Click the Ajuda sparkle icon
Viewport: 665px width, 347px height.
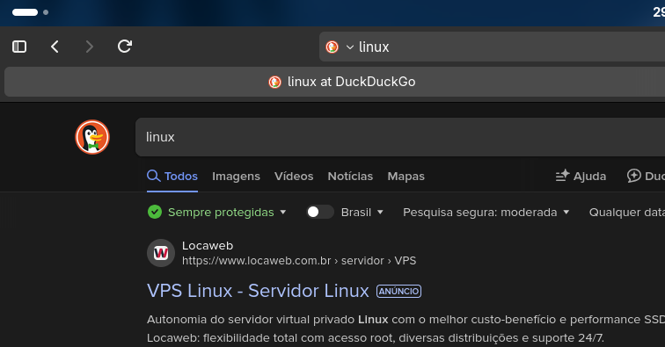(x=562, y=176)
